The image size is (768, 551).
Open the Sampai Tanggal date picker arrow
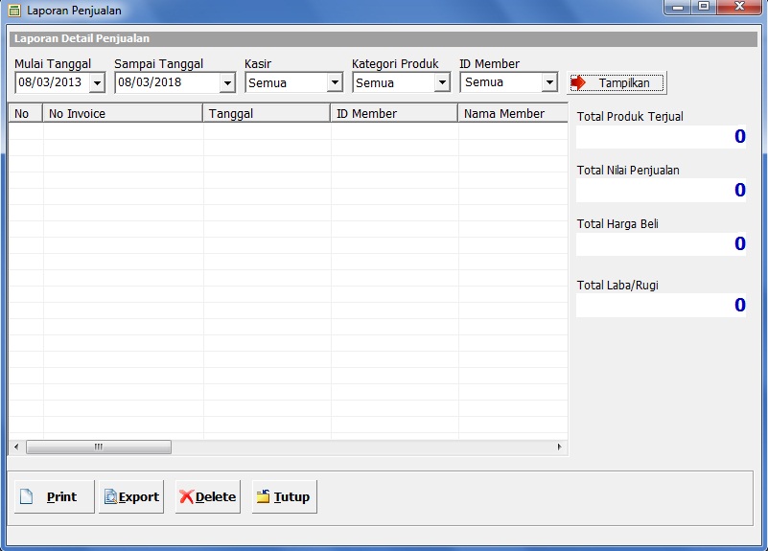click(x=227, y=83)
